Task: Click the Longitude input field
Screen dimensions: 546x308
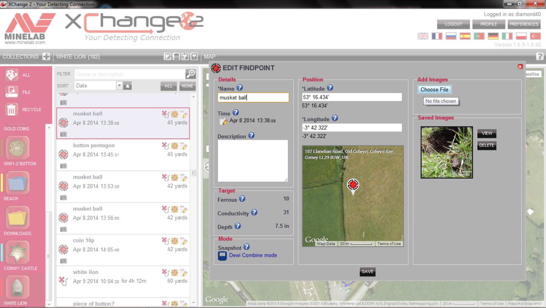Action: 352,127
